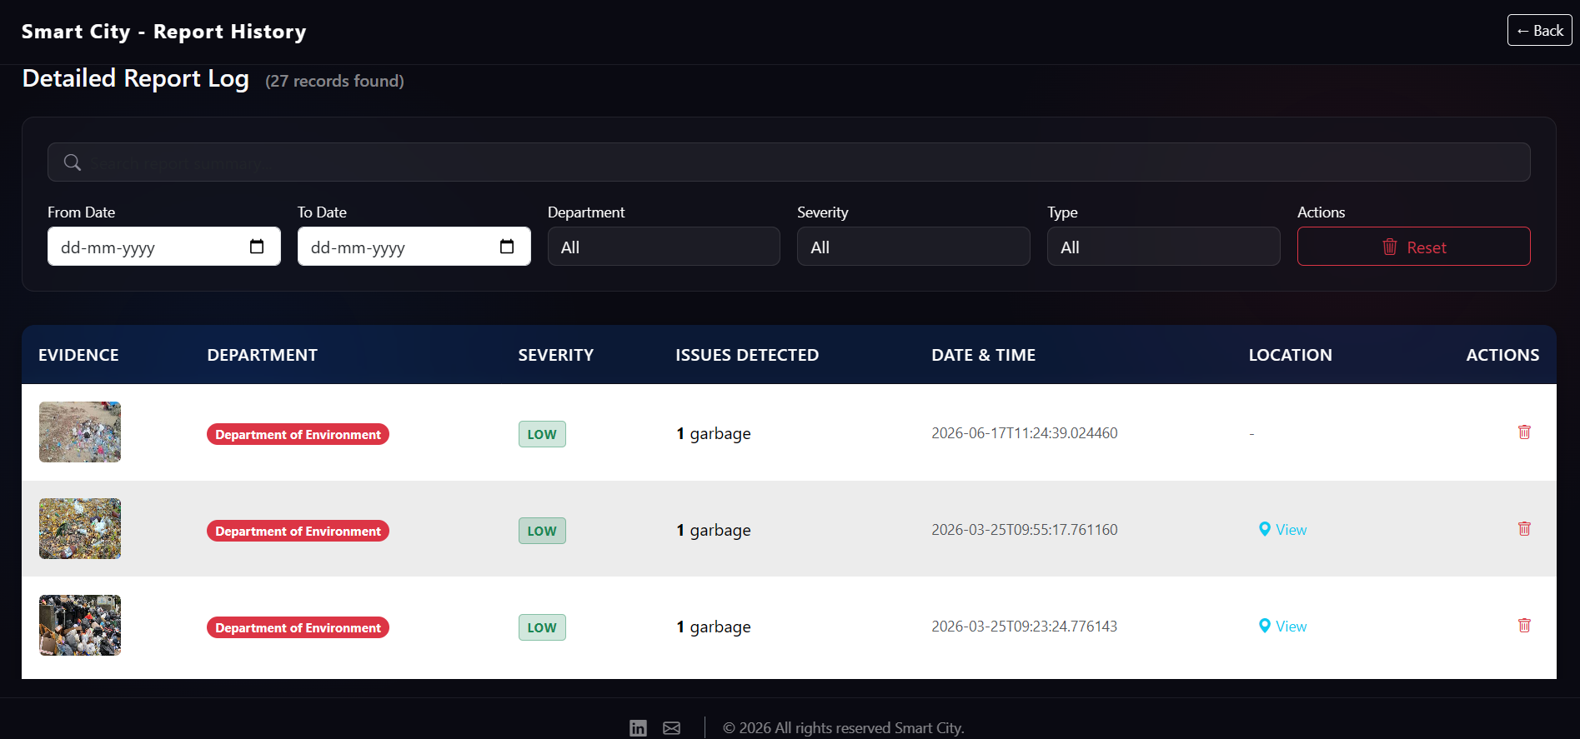Screen dimensions: 1580x739
Task: Click the '27 records found' text
Action: pyautogui.click(x=335, y=81)
